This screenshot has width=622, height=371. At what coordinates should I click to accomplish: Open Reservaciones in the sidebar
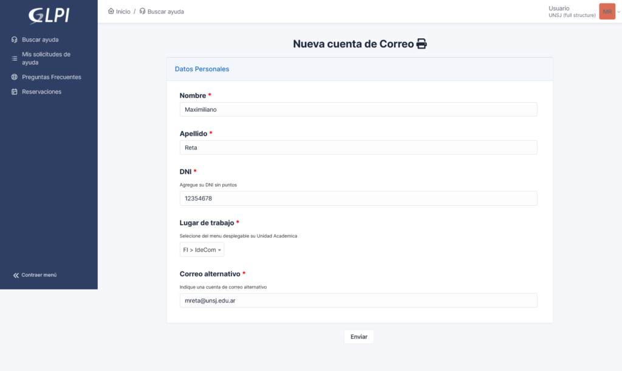[x=42, y=92]
